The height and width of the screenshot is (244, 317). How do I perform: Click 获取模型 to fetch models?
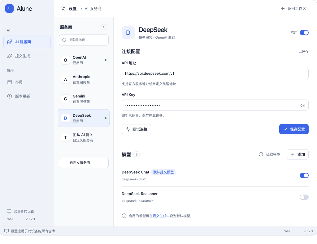tap(270, 154)
